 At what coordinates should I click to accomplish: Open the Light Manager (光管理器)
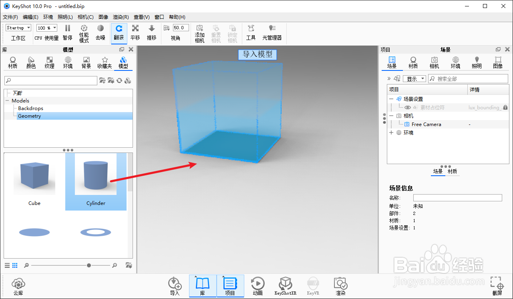pos(272,33)
